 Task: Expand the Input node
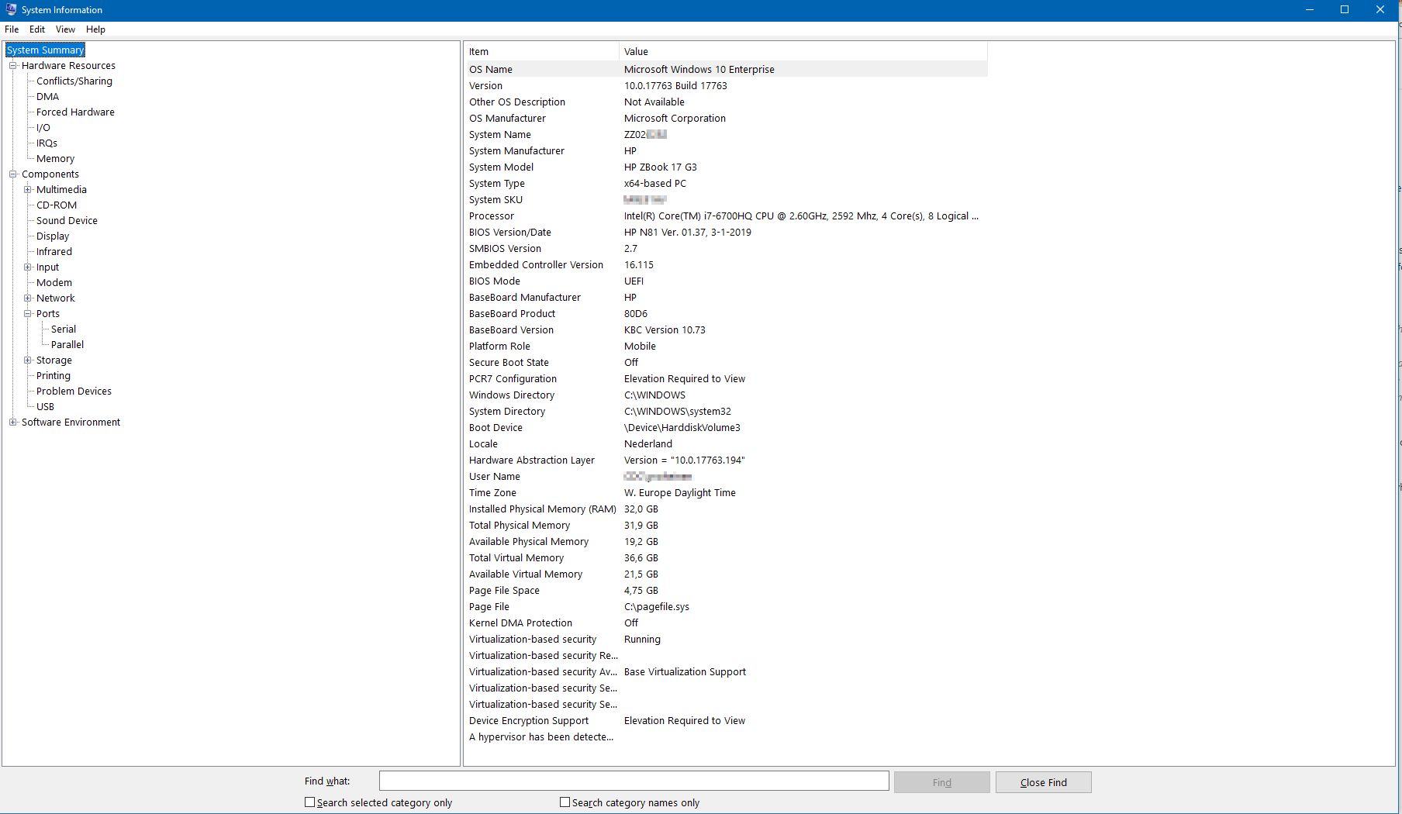(27, 267)
